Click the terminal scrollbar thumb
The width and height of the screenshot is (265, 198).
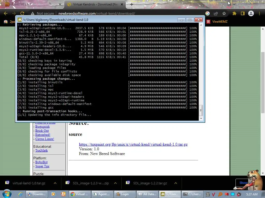(201, 110)
